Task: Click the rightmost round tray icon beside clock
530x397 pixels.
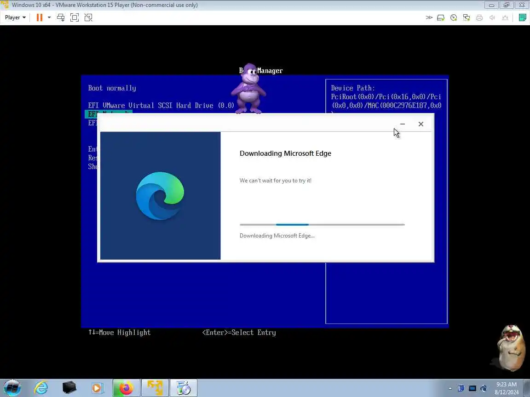Action: [x=484, y=388]
